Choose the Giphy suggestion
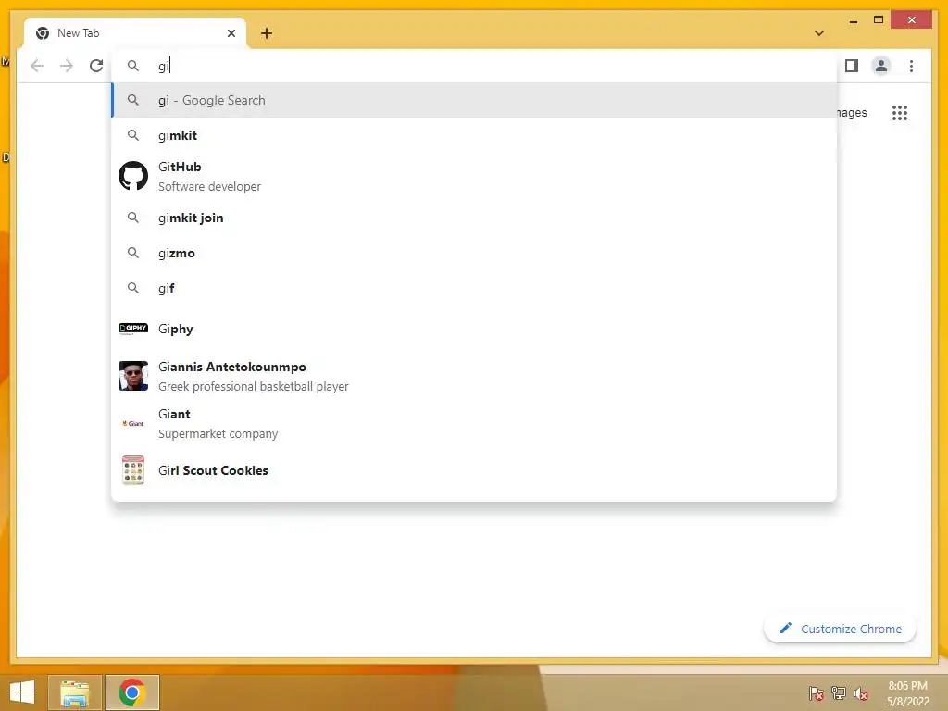The width and height of the screenshot is (948, 711). (x=475, y=329)
